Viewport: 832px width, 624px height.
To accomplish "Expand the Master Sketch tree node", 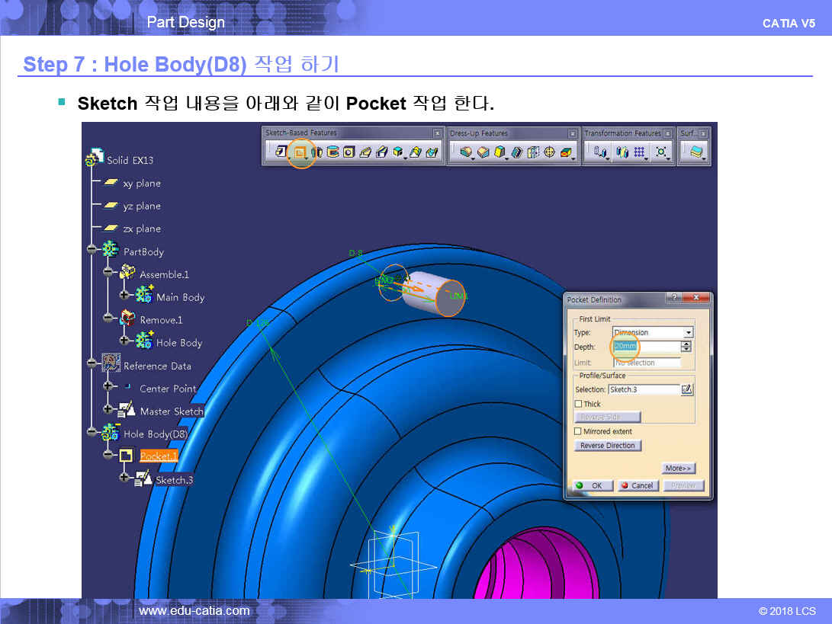I will [108, 408].
